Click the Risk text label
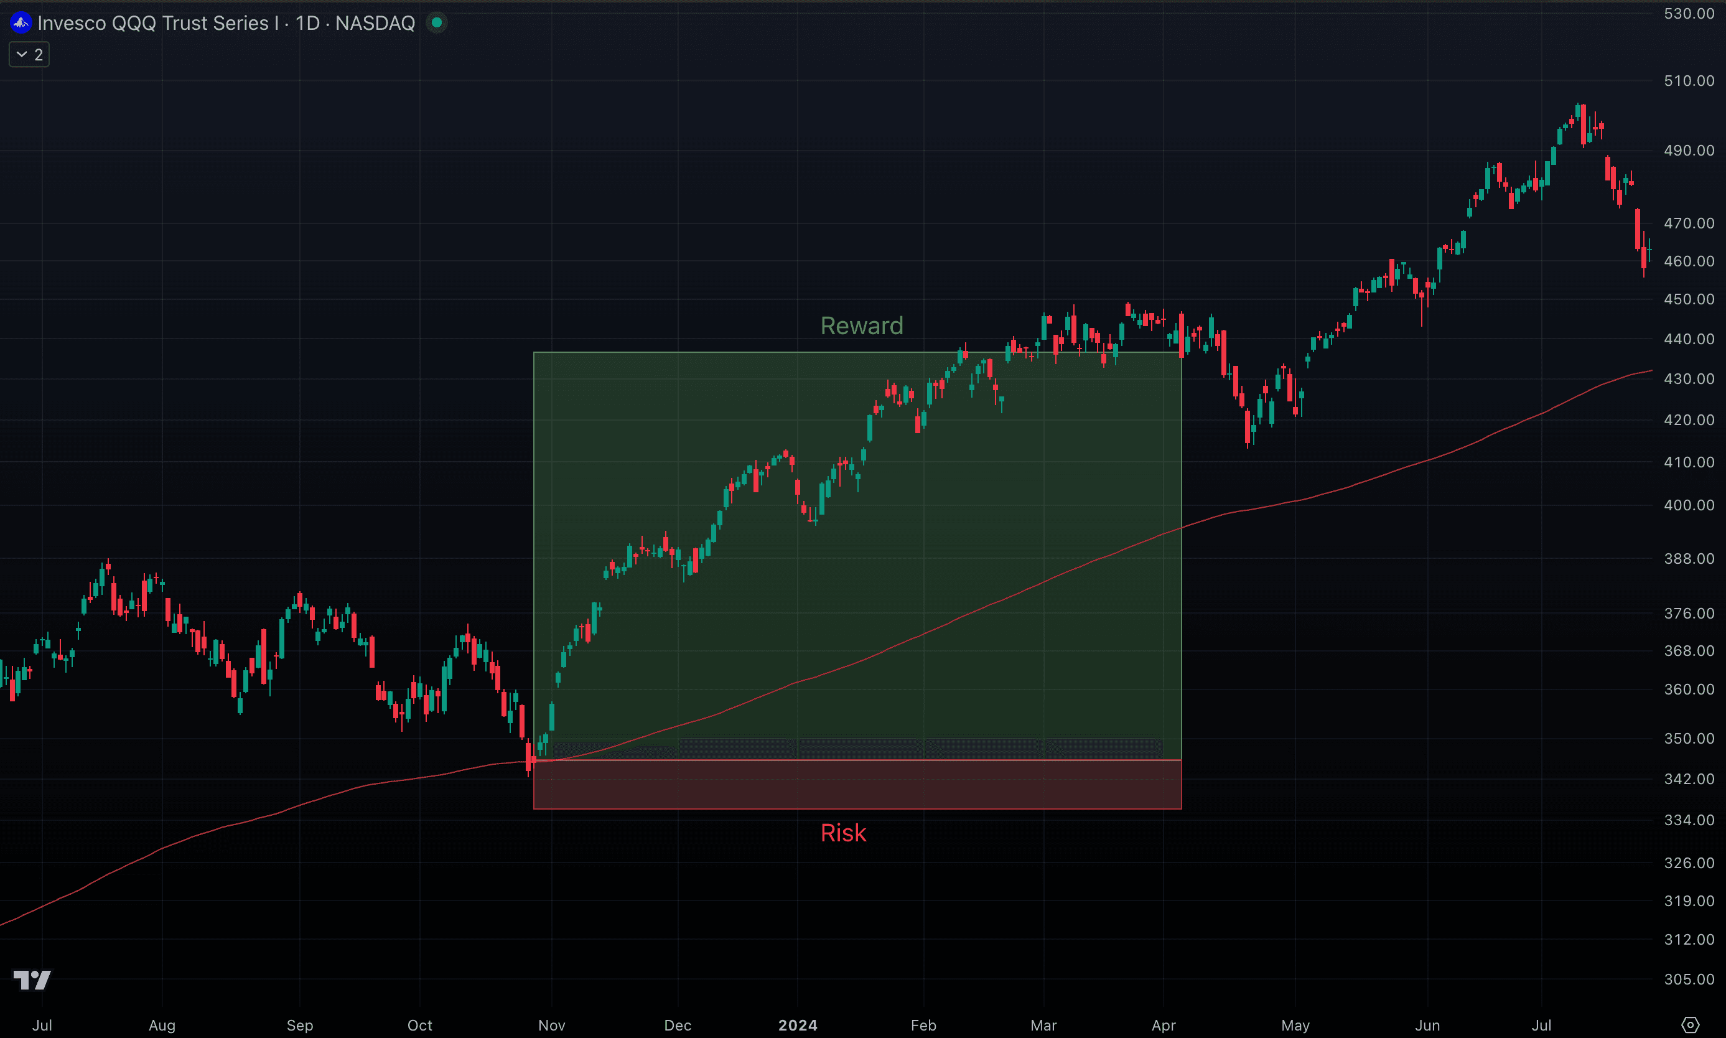 click(x=842, y=833)
